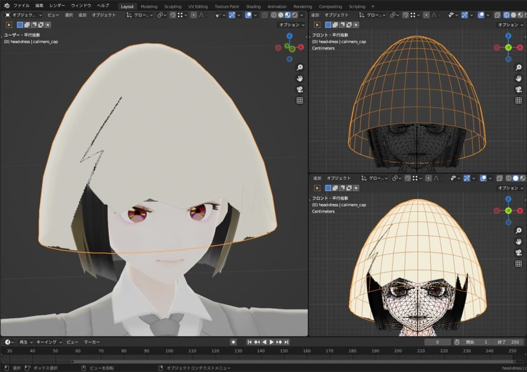This screenshot has height=372, width=527.
Task: Click the zoom magnifier icon in main viewport
Action: (x=300, y=67)
